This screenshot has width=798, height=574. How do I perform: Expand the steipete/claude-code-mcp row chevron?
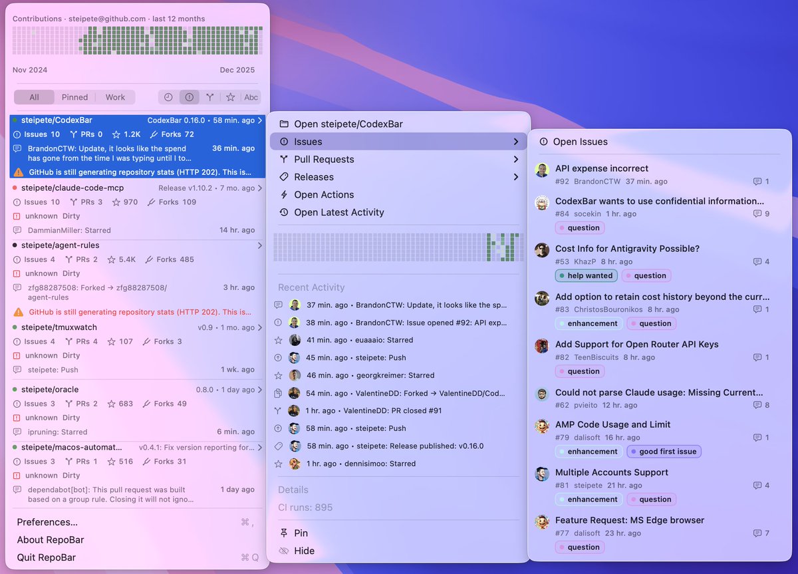(260, 188)
